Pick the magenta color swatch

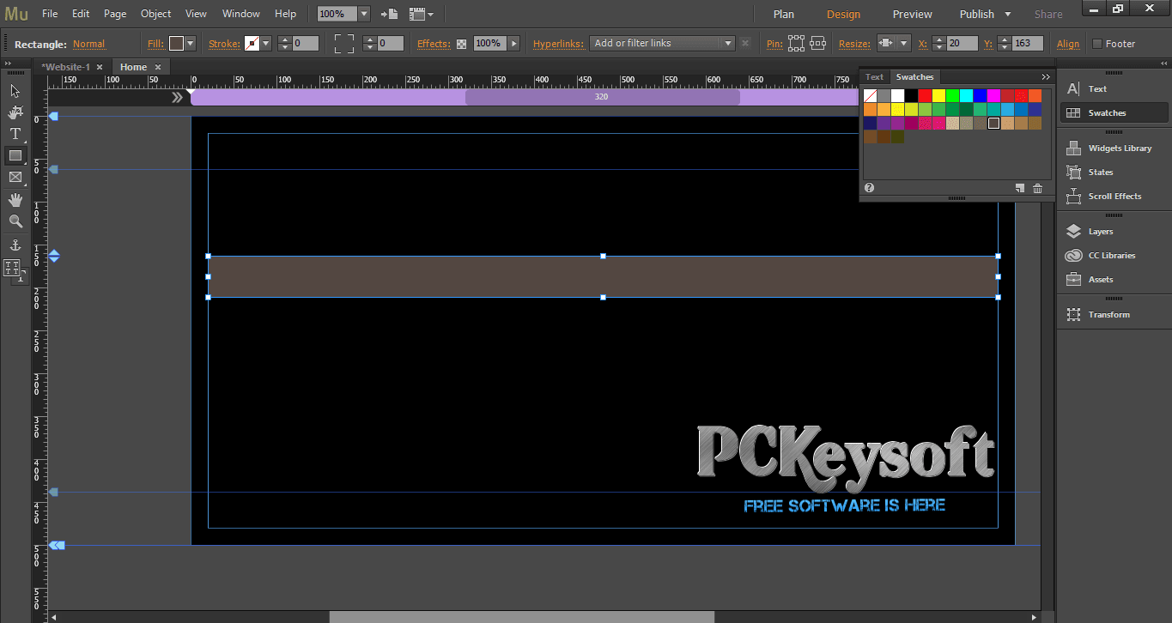pos(994,95)
